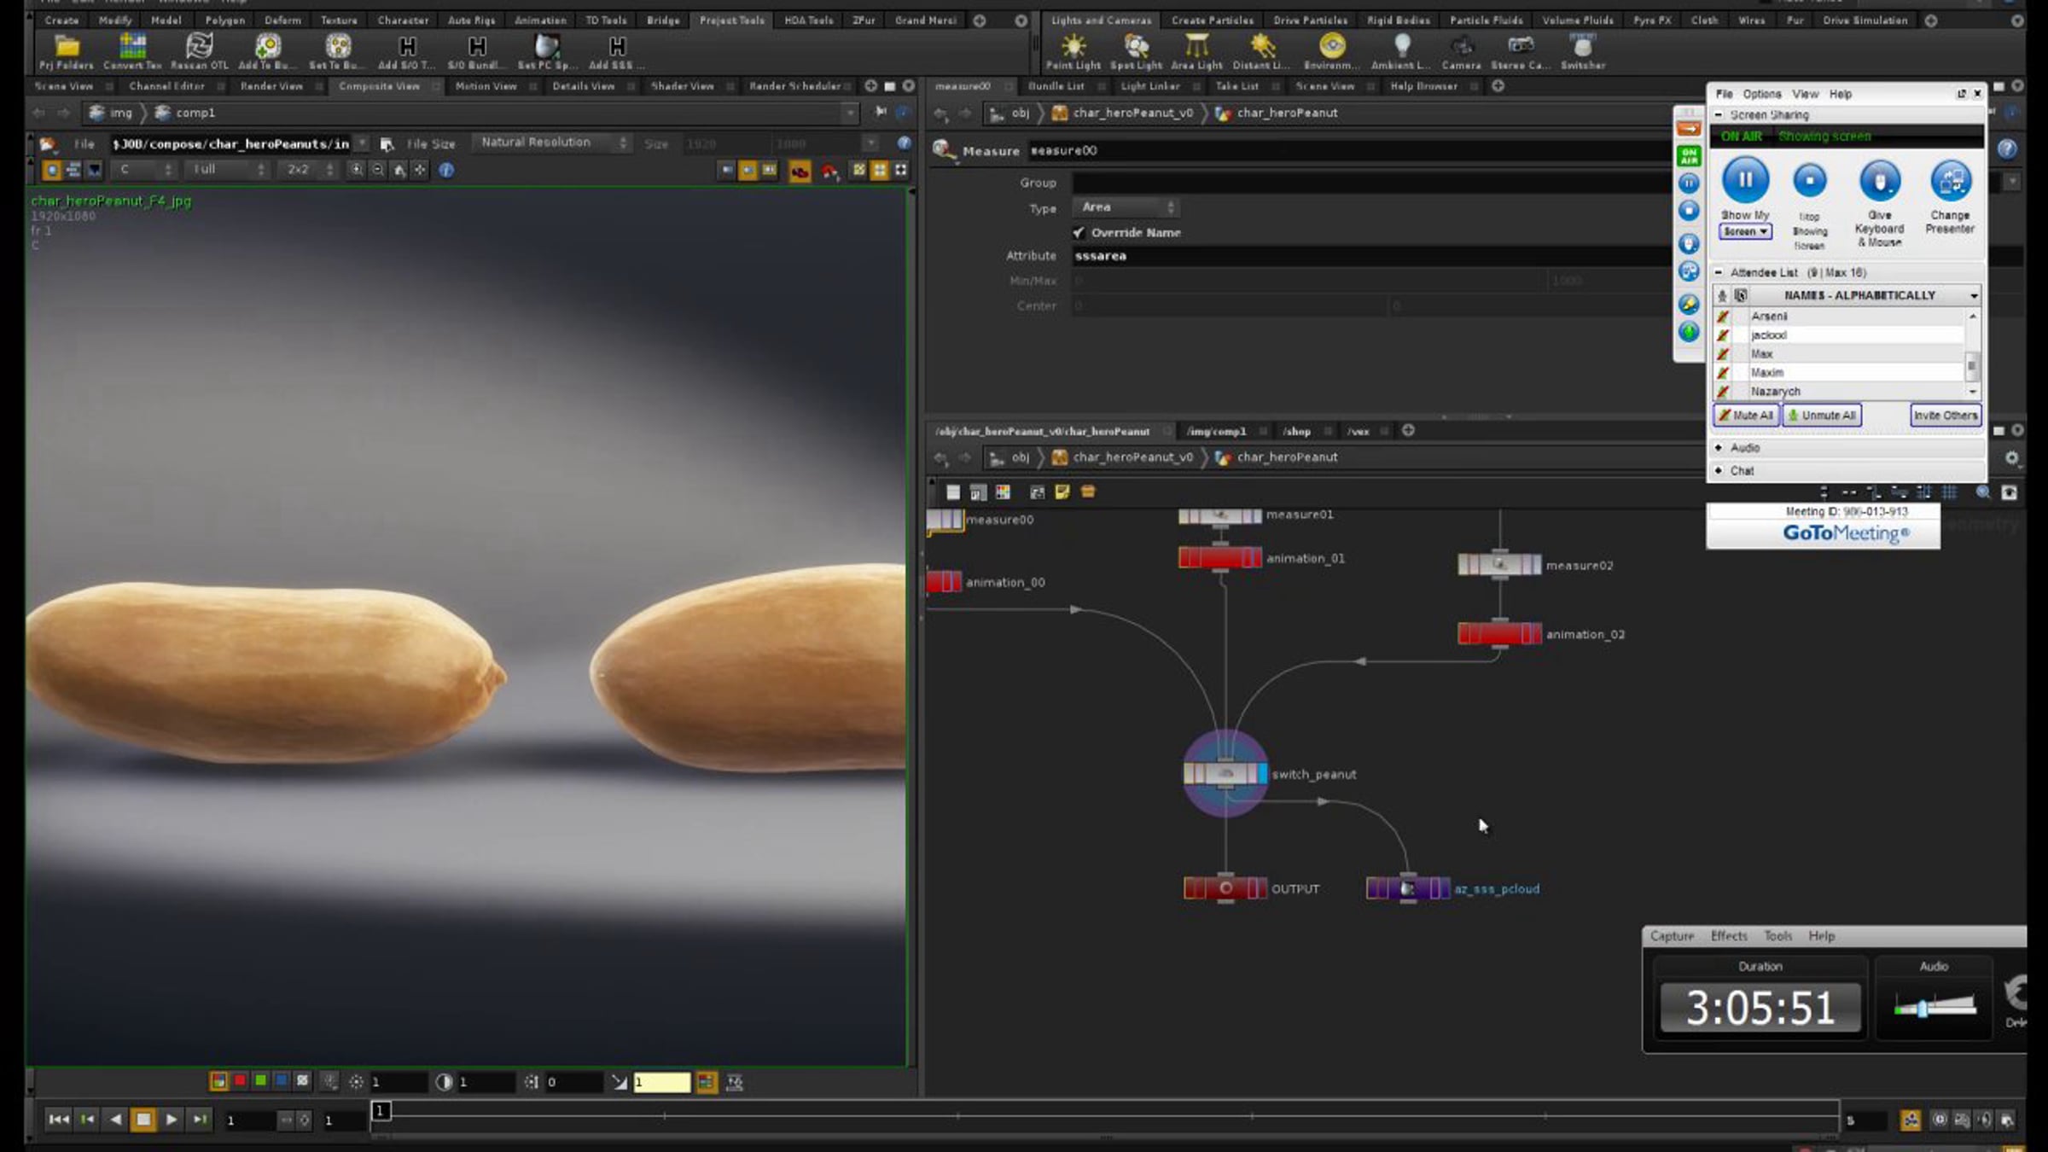
Task: Play the timeline forward
Action: click(172, 1119)
